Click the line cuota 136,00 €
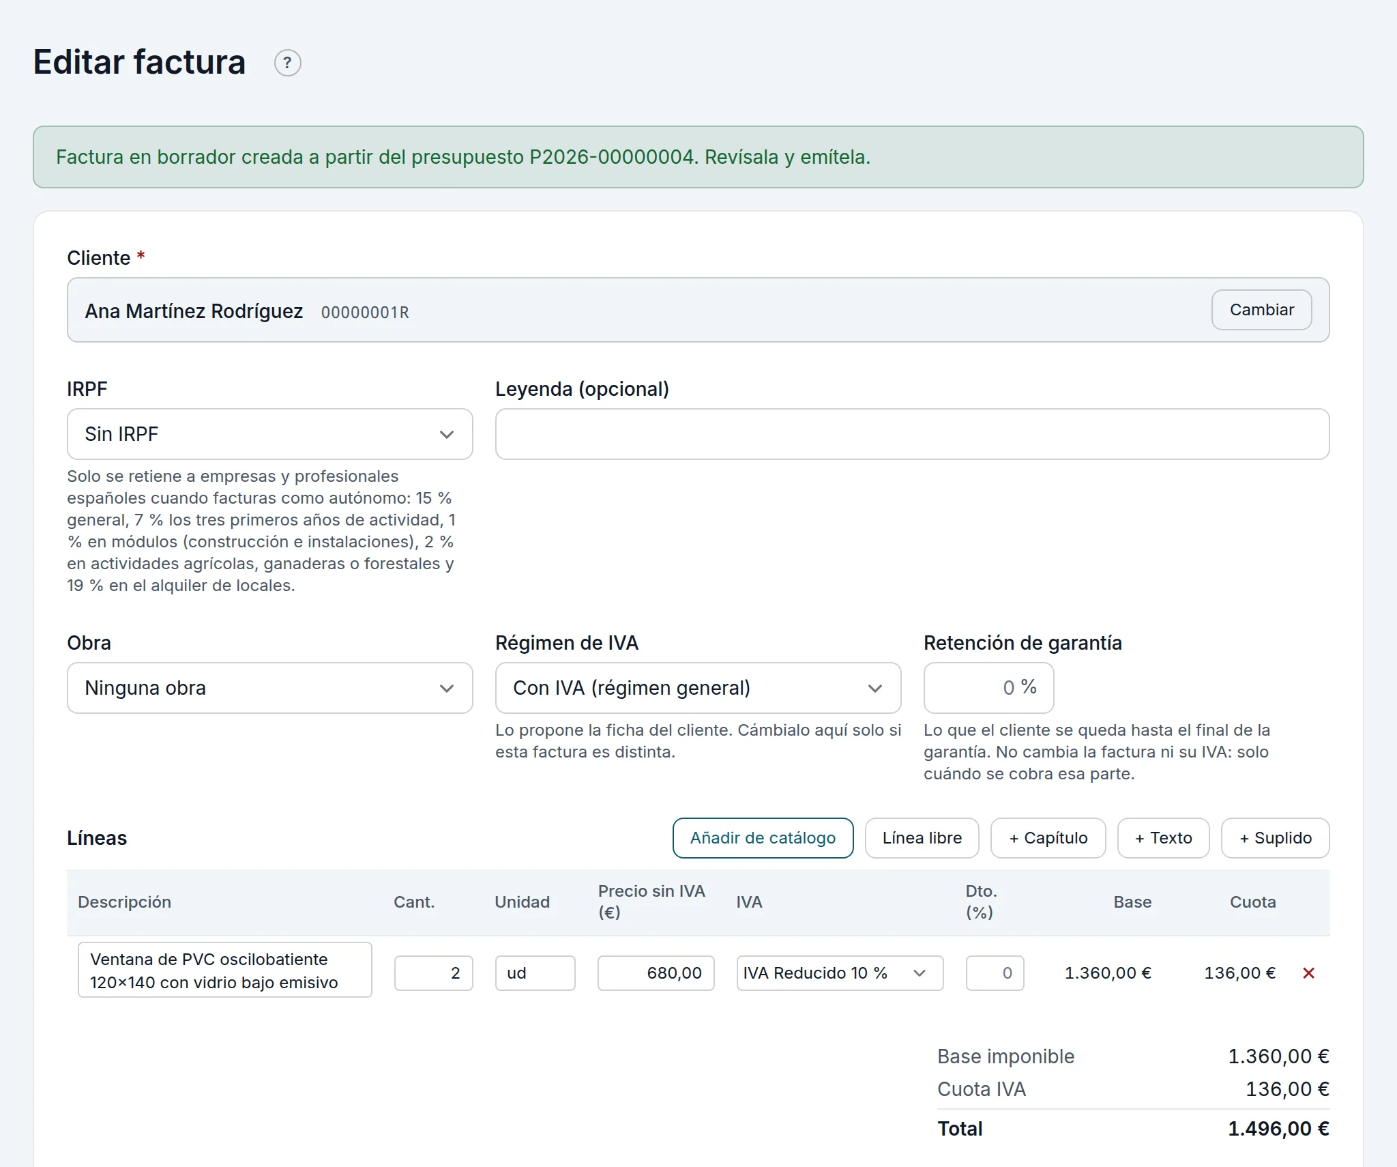 coord(1239,973)
